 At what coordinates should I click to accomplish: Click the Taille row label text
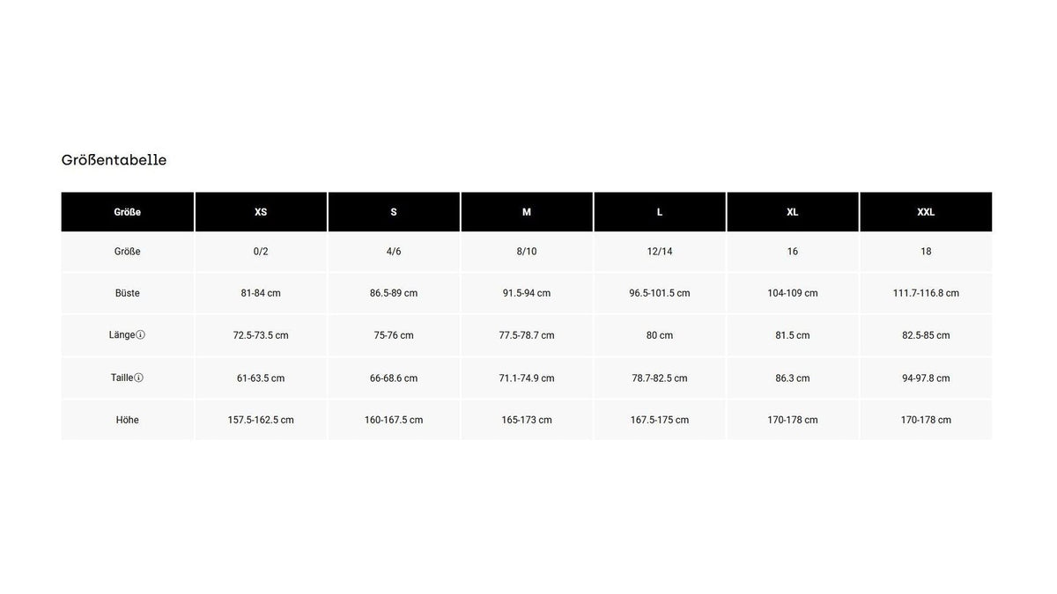coord(122,378)
